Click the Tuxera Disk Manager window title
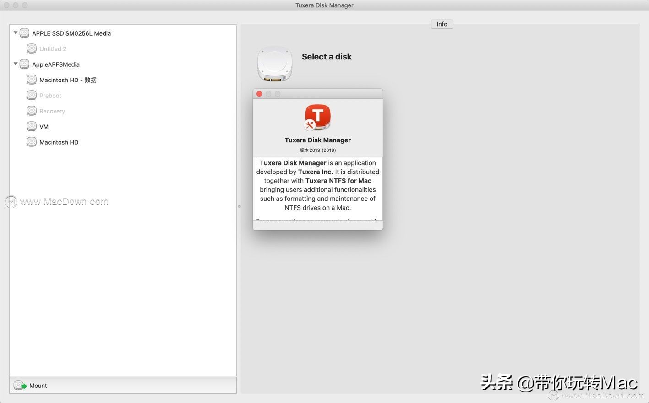The height and width of the screenshot is (403, 649). coord(324,5)
